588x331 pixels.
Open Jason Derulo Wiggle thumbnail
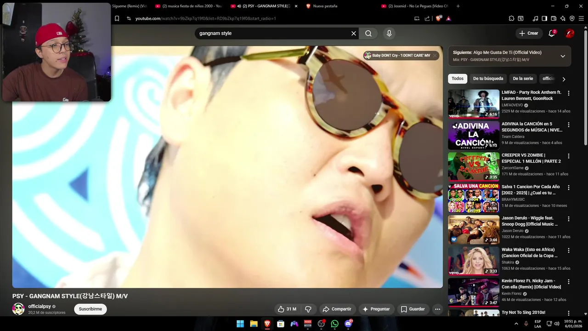point(474,229)
